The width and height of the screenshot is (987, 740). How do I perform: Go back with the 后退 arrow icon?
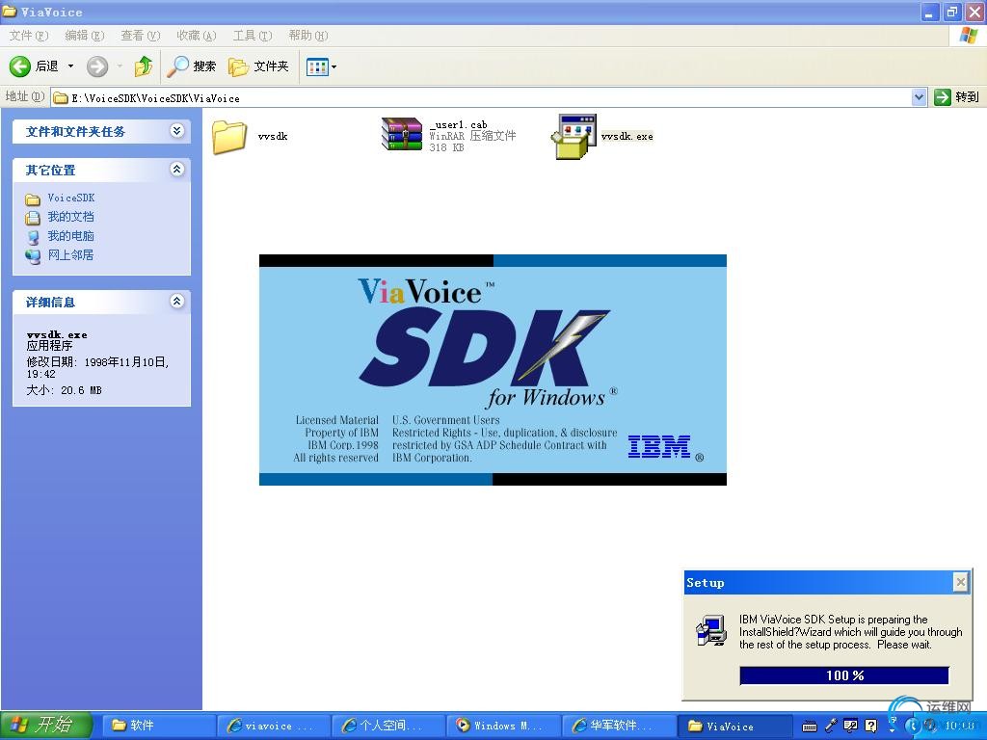(19, 66)
